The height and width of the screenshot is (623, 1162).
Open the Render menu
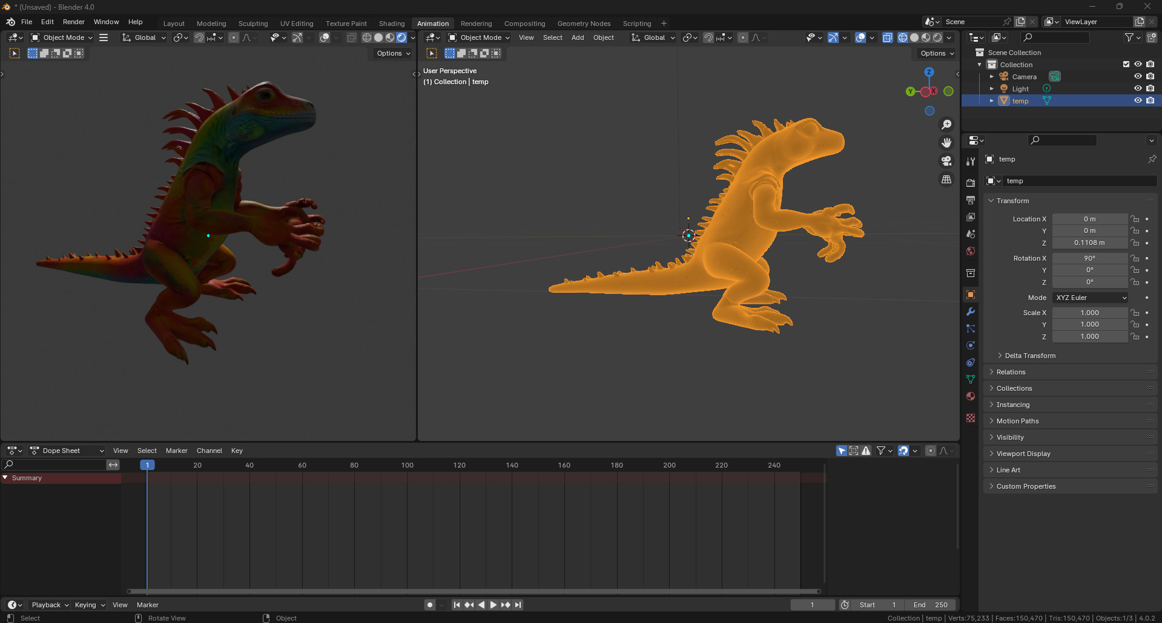click(74, 22)
